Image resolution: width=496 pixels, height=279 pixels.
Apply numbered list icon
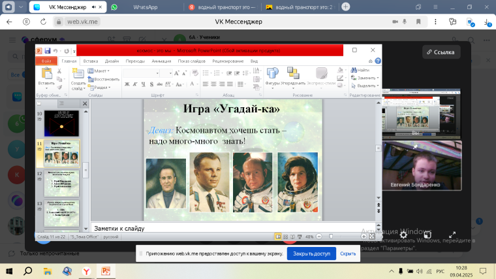(x=217, y=73)
